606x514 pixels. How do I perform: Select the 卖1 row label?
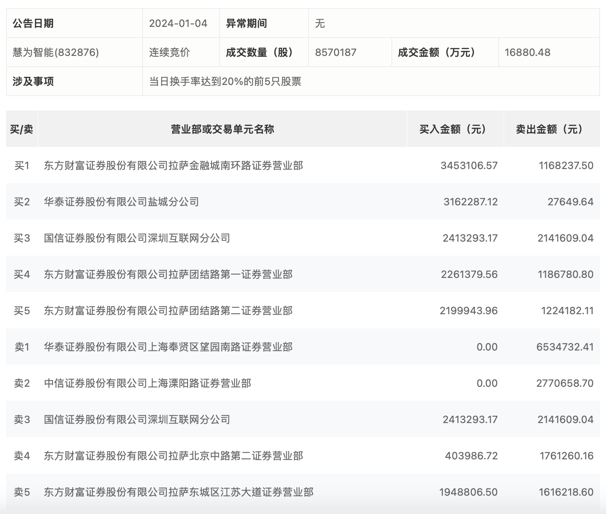[x=22, y=347]
